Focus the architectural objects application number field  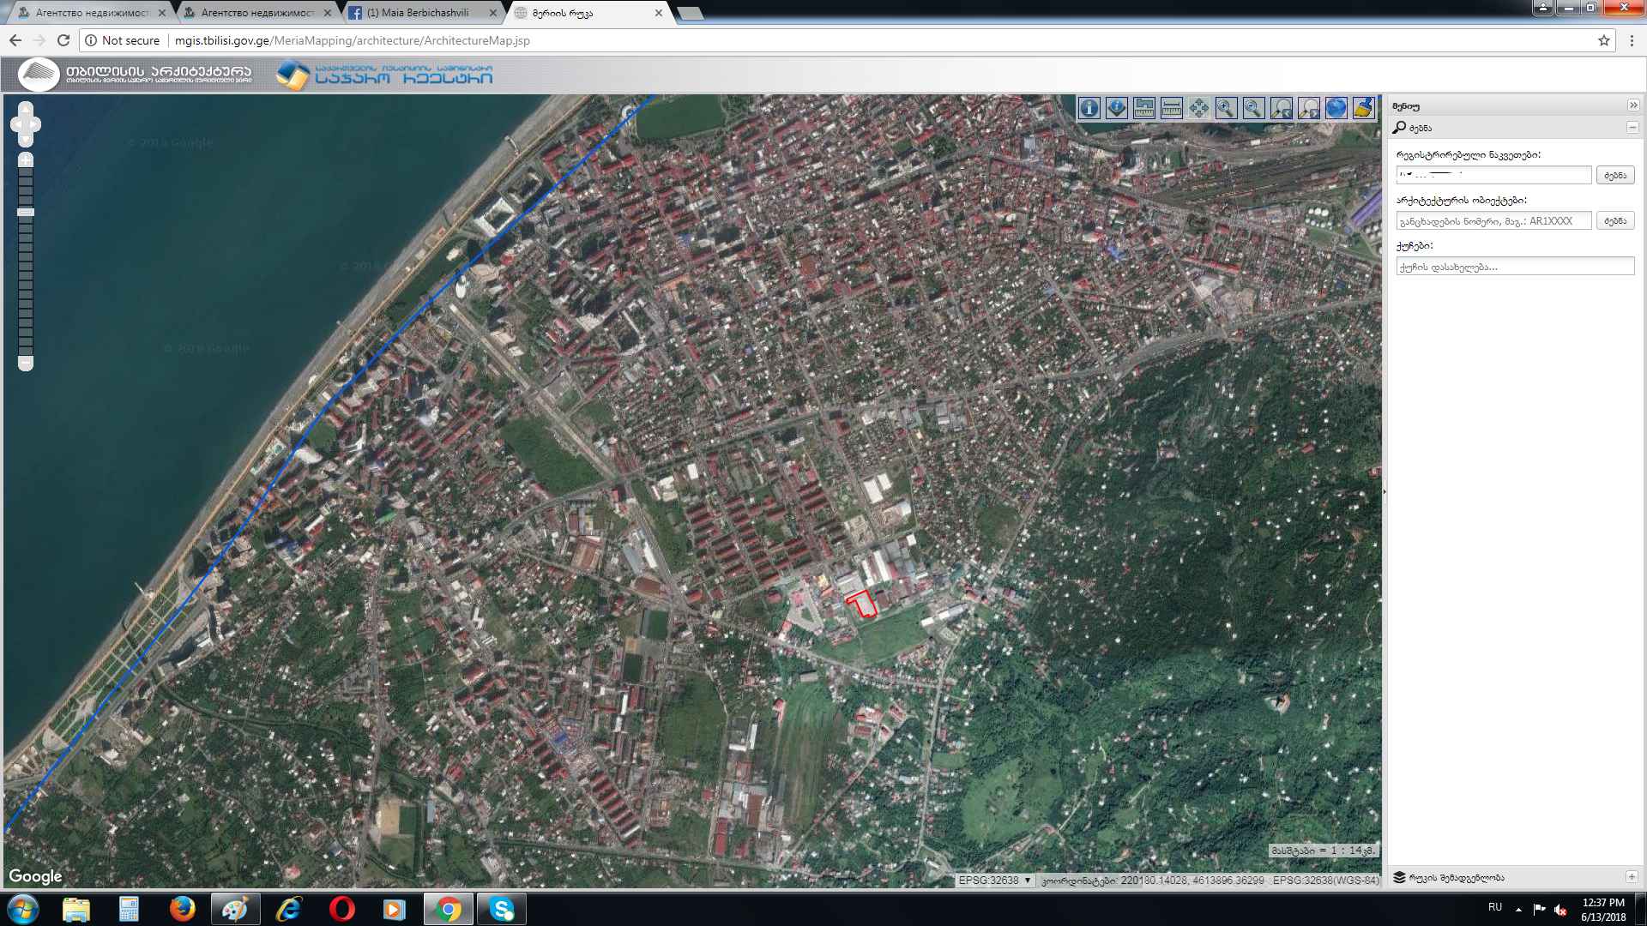coord(1493,220)
